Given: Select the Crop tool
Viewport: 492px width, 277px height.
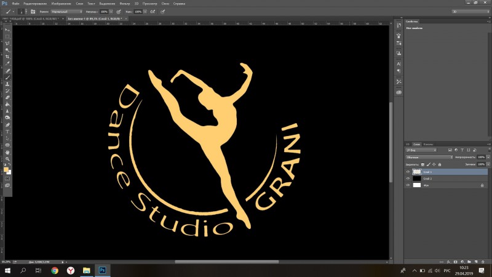Looking at the screenshot, I should [x=7, y=57].
